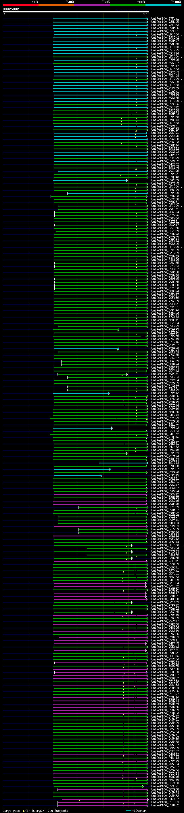
Task: Select the UniRef100_Q944R6 hit name
Action: tap(165, 136)
